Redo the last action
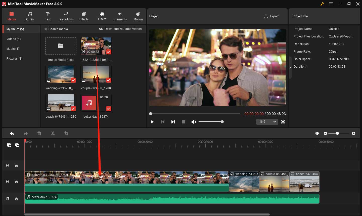Image resolution: width=362 pixels, height=216 pixels. [26, 134]
